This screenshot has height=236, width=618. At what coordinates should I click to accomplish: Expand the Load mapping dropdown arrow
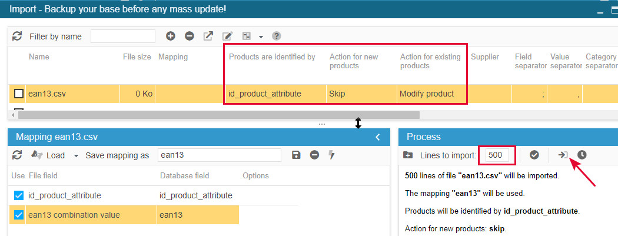click(x=76, y=156)
